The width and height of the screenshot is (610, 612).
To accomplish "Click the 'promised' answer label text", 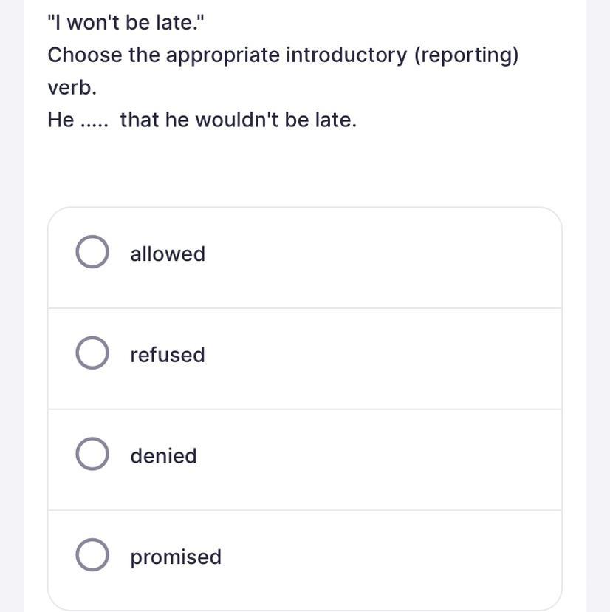I will point(176,557).
